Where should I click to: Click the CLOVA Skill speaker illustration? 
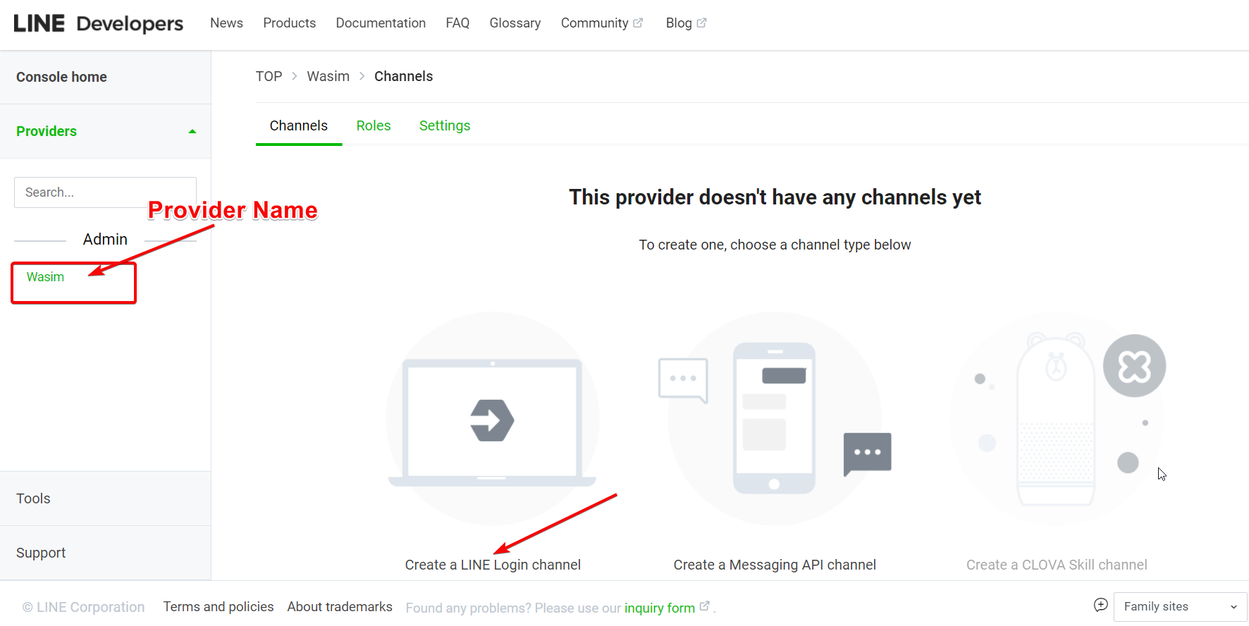[x=1057, y=419]
